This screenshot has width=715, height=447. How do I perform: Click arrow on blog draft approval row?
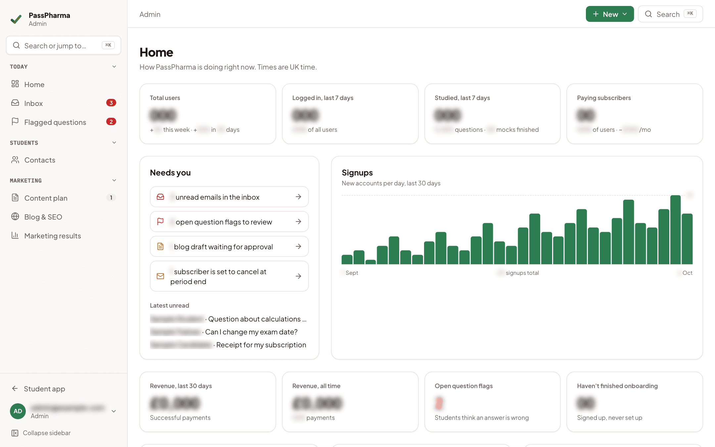click(298, 246)
